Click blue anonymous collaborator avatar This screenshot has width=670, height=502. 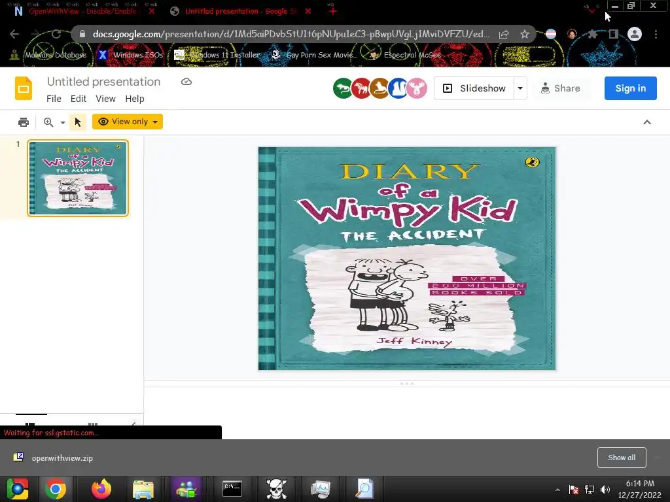click(398, 88)
